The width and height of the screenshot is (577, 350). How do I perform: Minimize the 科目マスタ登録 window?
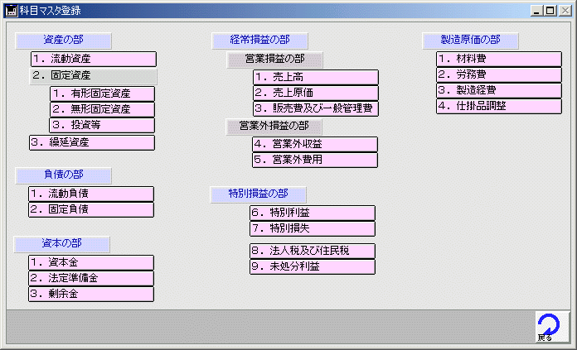pyautogui.click(x=536, y=11)
